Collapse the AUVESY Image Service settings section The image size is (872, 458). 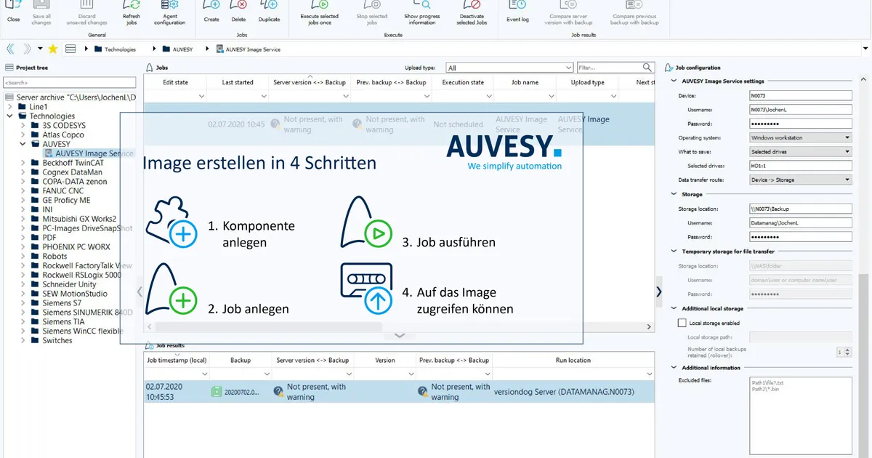(674, 81)
